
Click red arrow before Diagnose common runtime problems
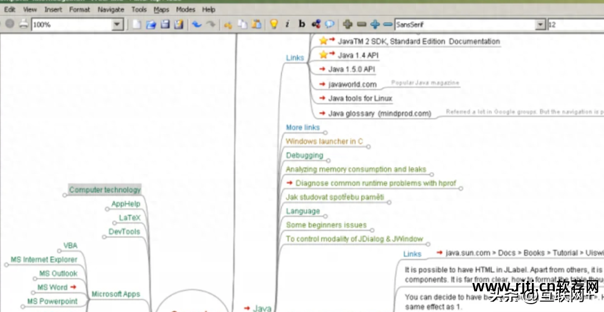[290, 183]
